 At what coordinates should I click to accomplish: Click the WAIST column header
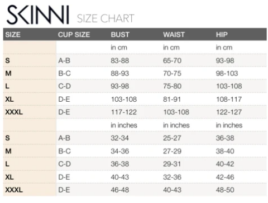click(174, 34)
